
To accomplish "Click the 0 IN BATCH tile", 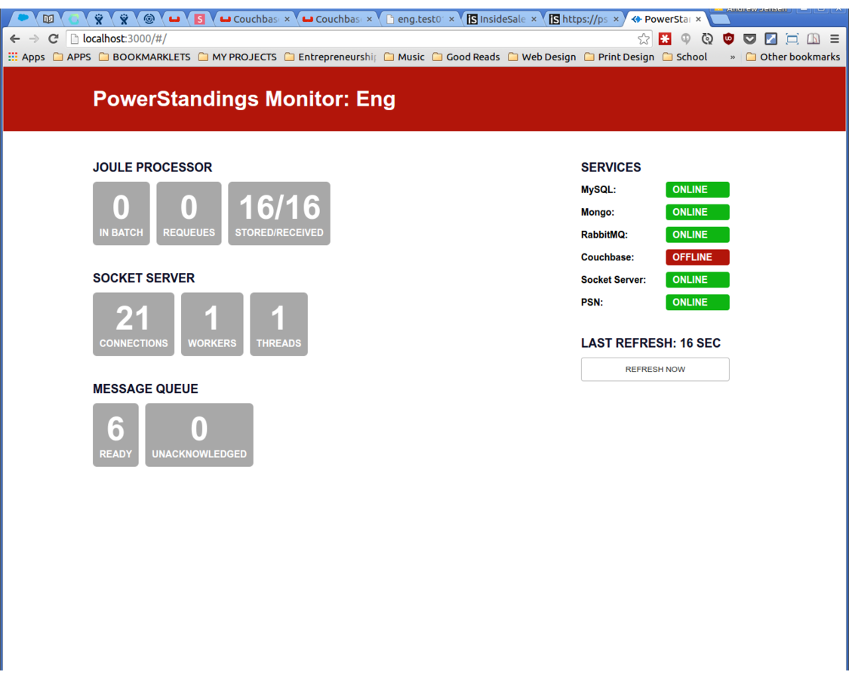I will (x=122, y=214).
